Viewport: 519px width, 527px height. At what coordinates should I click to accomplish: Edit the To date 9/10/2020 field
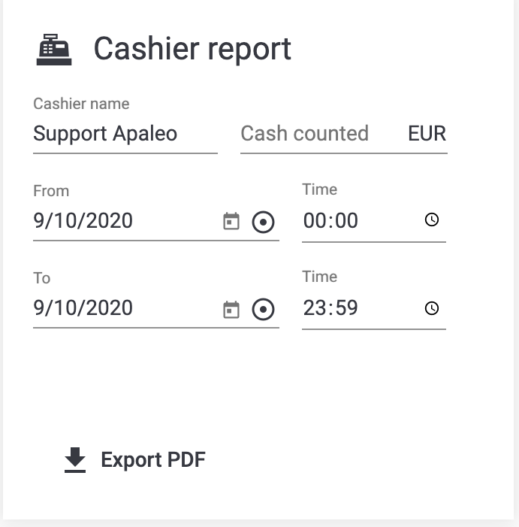click(x=125, y=308)
